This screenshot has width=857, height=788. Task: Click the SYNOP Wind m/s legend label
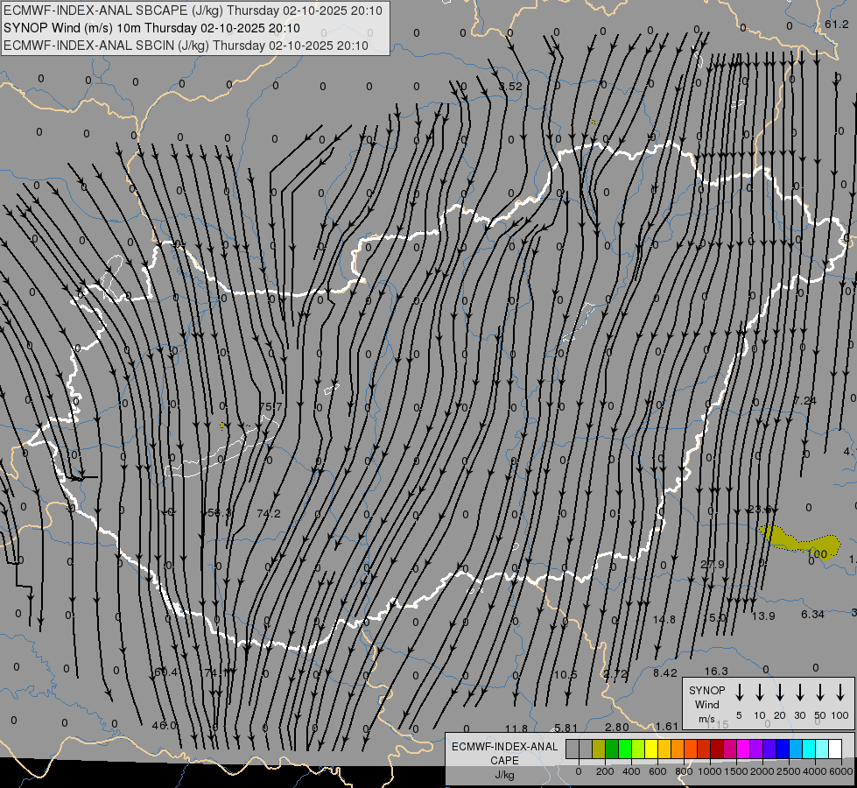tap(706, 704)
